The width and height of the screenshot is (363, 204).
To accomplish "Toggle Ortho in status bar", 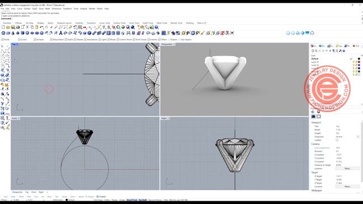I will (107, 200).
